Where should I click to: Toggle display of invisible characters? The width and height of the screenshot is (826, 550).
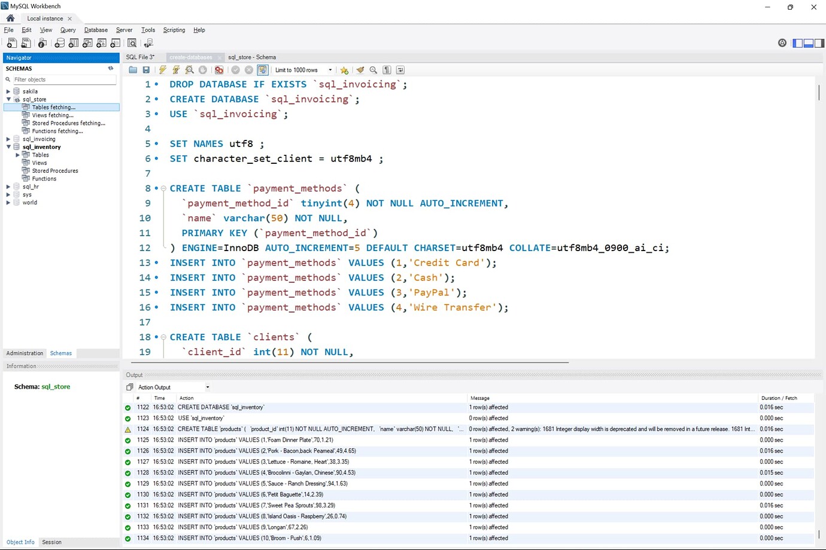387,70
